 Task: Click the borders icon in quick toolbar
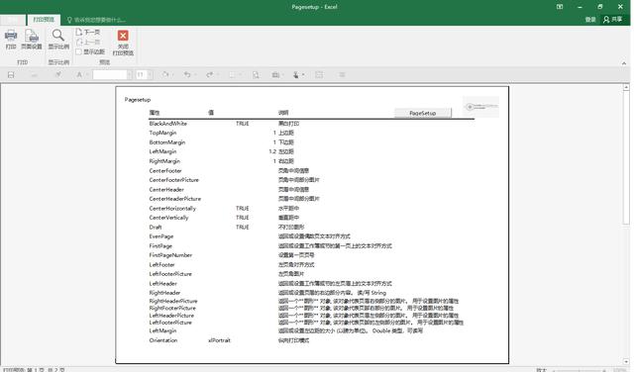pyautogui.click(x=233, y=75)
